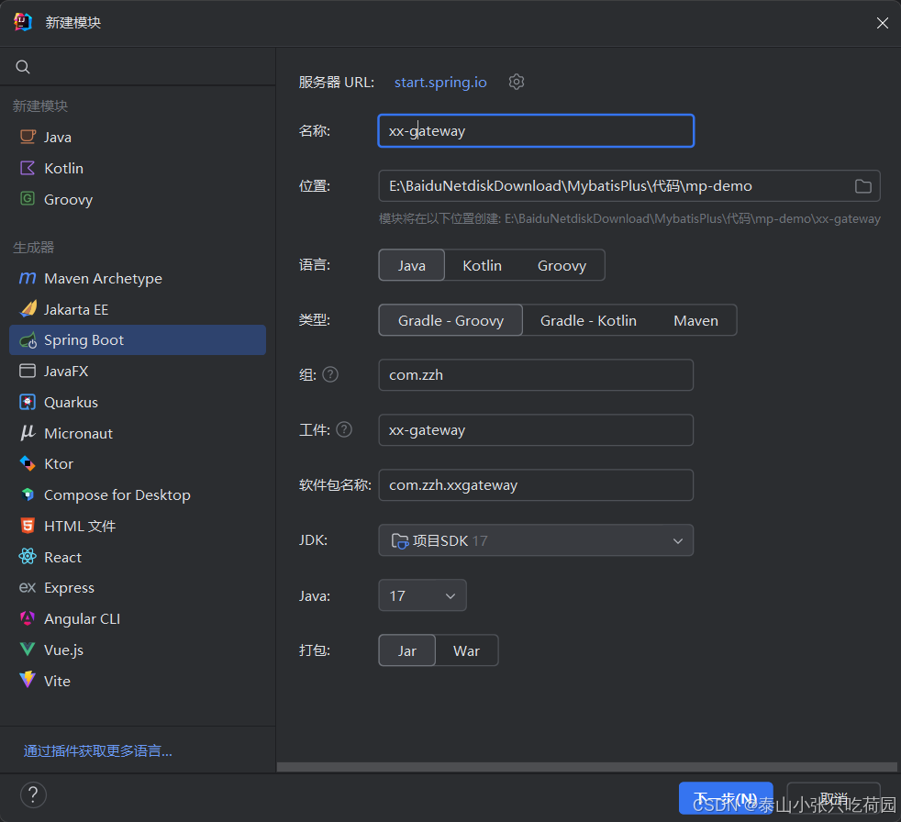Viewport: 901px width, 822px height.
Task: Focus the 工件 artifact field
Action: coord(536,430)
